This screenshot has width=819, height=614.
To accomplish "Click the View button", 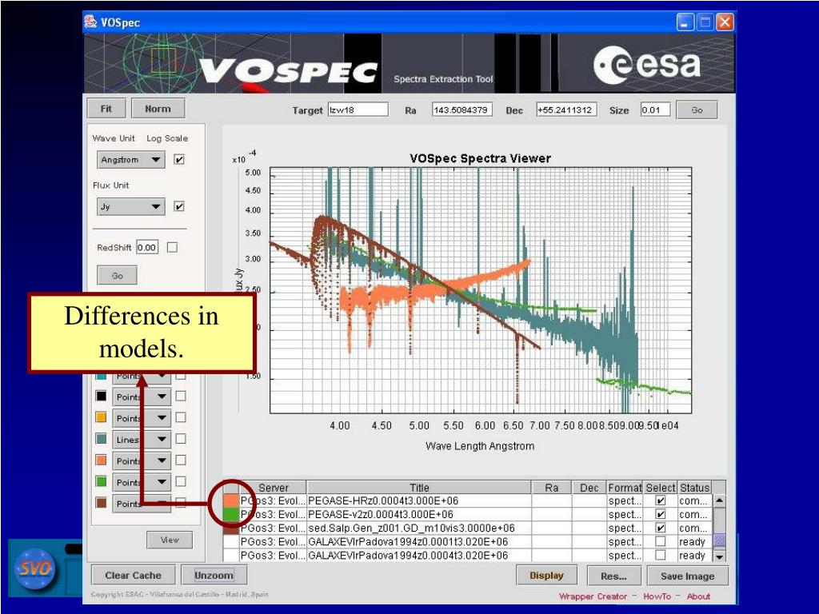I will (170, 540).
